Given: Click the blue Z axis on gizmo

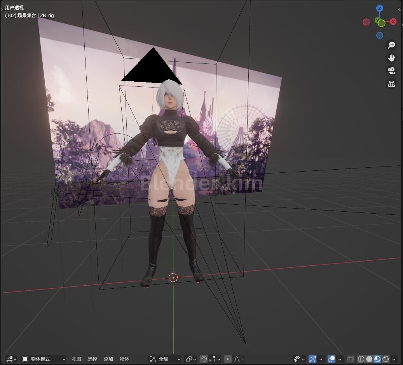Looking at the screenshot, I should (380, 9).
